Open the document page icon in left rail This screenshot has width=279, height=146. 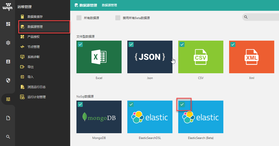[8, 118]
